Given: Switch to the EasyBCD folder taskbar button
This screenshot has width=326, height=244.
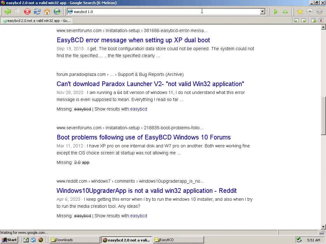Looking at the screenshot, I should coord(178,240).
